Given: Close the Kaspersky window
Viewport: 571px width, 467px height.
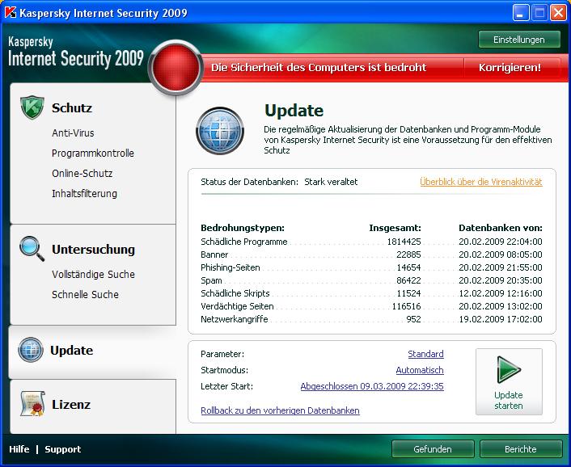Looking at the screenshot, I should click(x=559, y=13).
